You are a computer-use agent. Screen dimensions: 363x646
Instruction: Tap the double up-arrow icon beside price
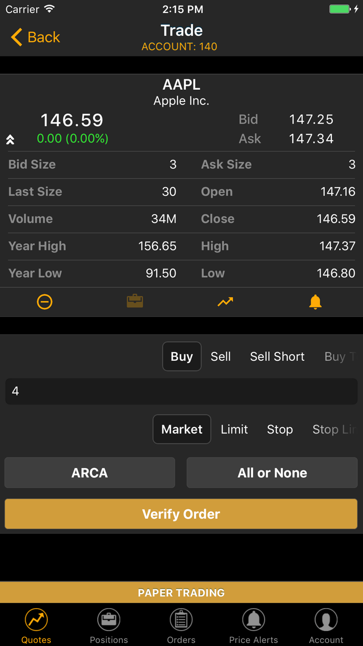(10, 140)
